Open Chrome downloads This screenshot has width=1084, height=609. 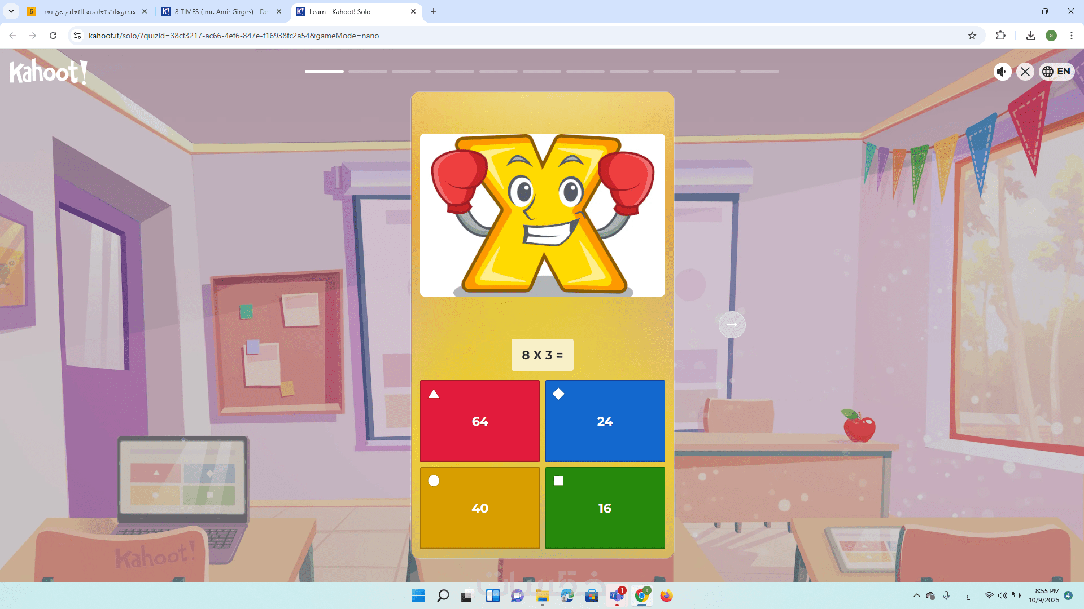click(x=1031, y=36)
